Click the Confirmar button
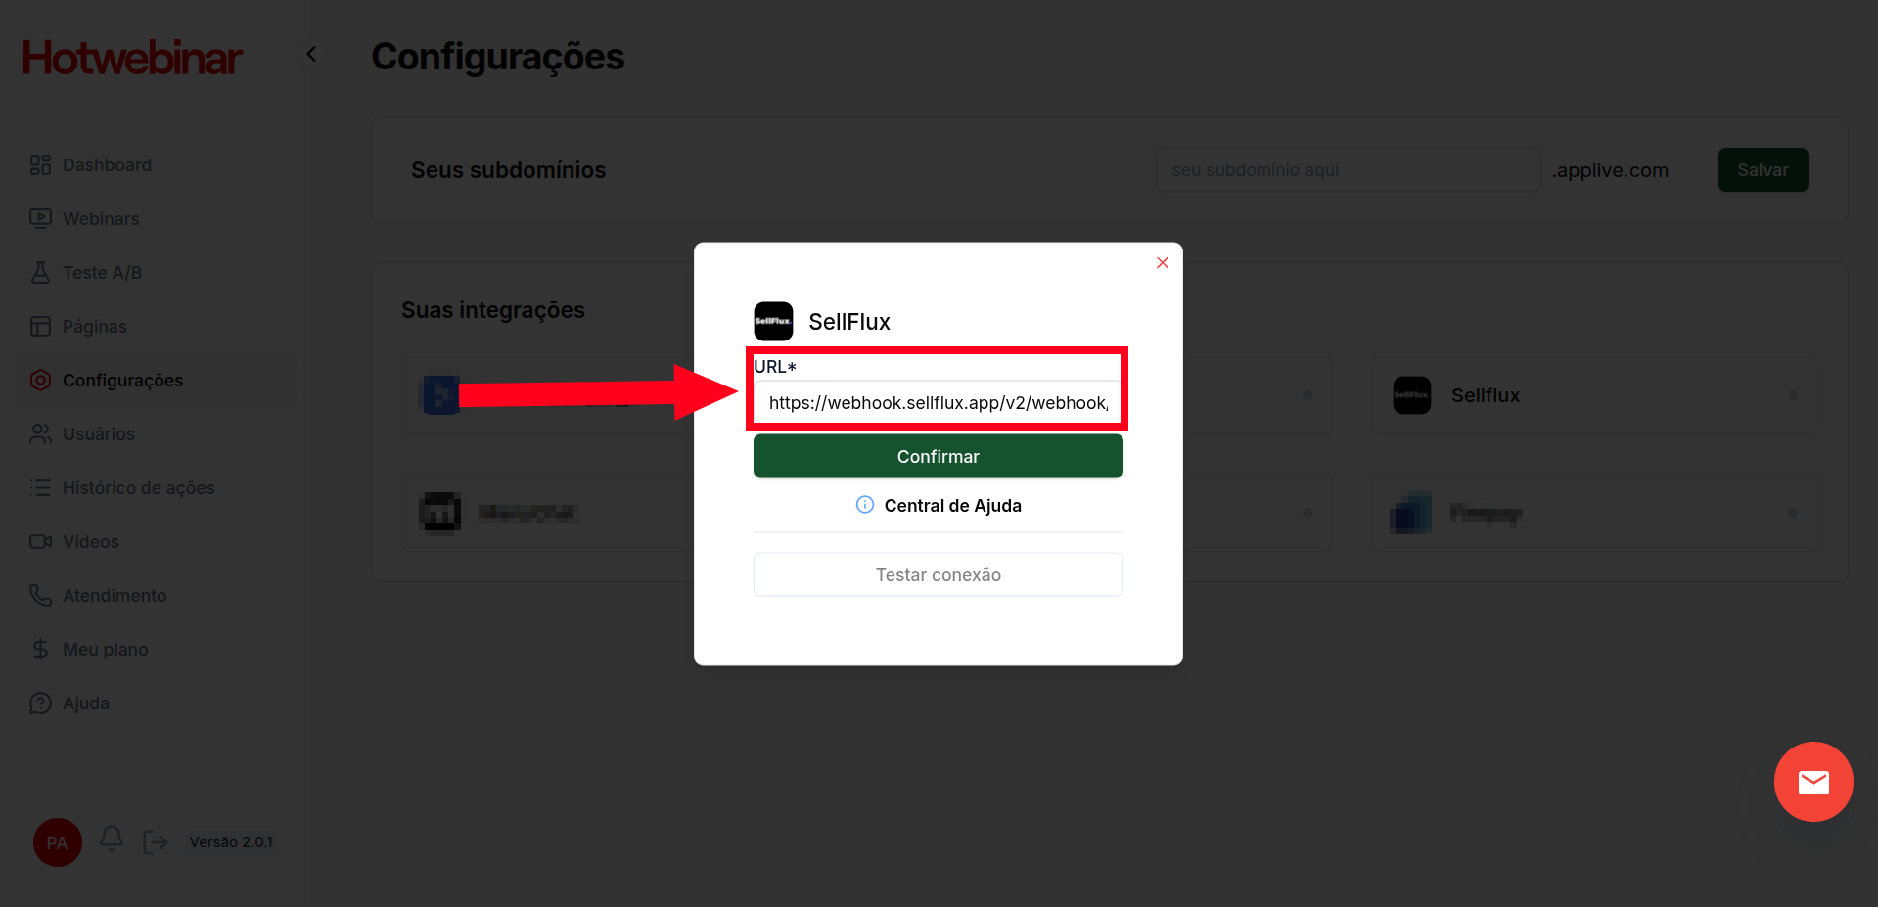The height and width of the screenshot is (907, 1878). pyautogui.click(x=938, y=457)
